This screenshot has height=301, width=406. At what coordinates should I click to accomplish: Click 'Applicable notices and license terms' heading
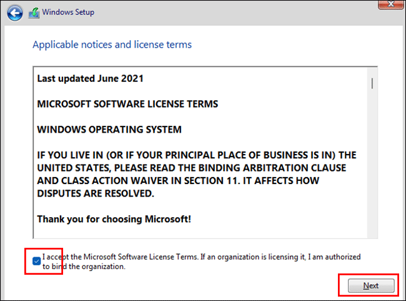tap(112, 44)
